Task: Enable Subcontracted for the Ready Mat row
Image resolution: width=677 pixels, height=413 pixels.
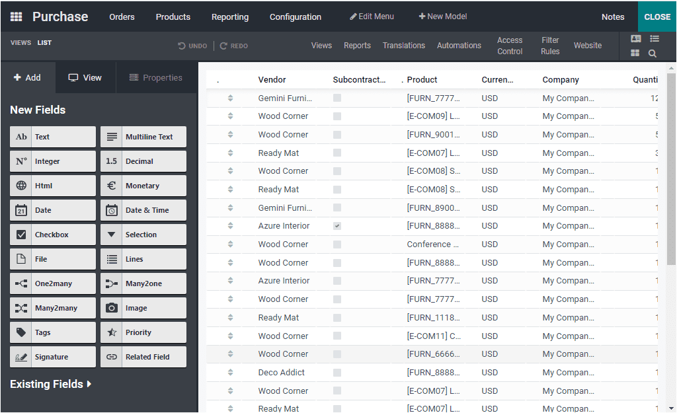Action: point(337,153)
